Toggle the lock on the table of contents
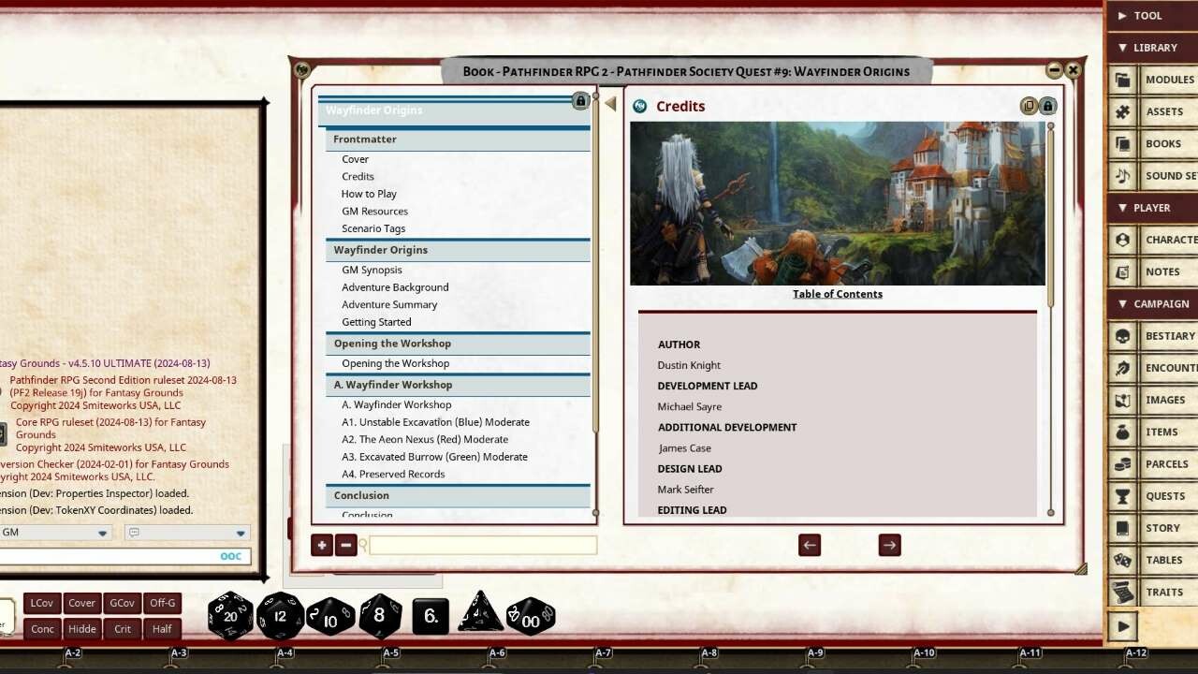This screenshot has height=674, width=1198. (580, 101)
